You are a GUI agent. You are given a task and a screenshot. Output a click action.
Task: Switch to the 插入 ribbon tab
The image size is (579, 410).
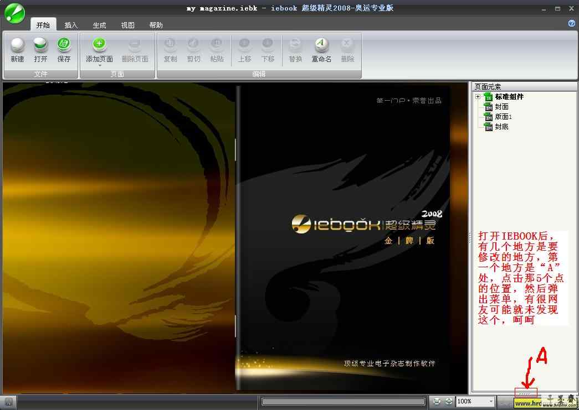point(71,25)
